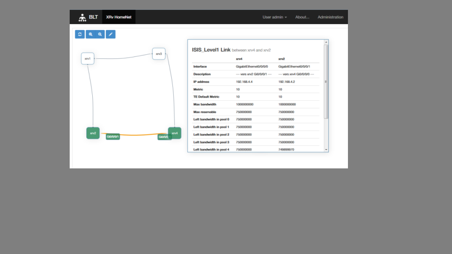
Task: Click the BLT logo icon
Action: point(82,17)
